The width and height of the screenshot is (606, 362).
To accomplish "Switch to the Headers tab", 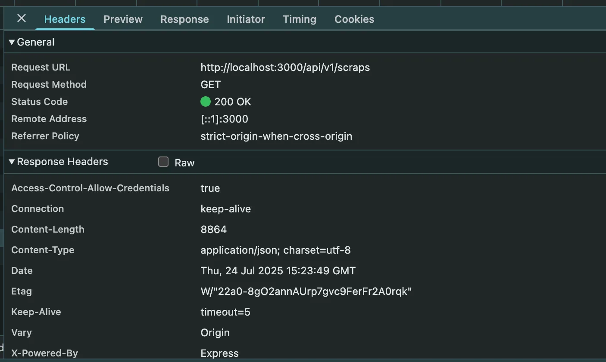I will point(65,19).
